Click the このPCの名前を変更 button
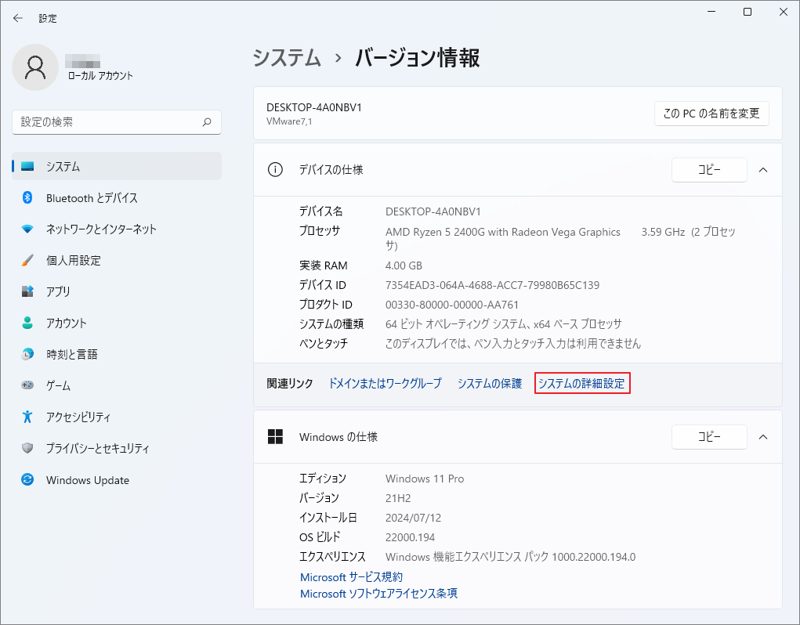 tap(711, 113)
